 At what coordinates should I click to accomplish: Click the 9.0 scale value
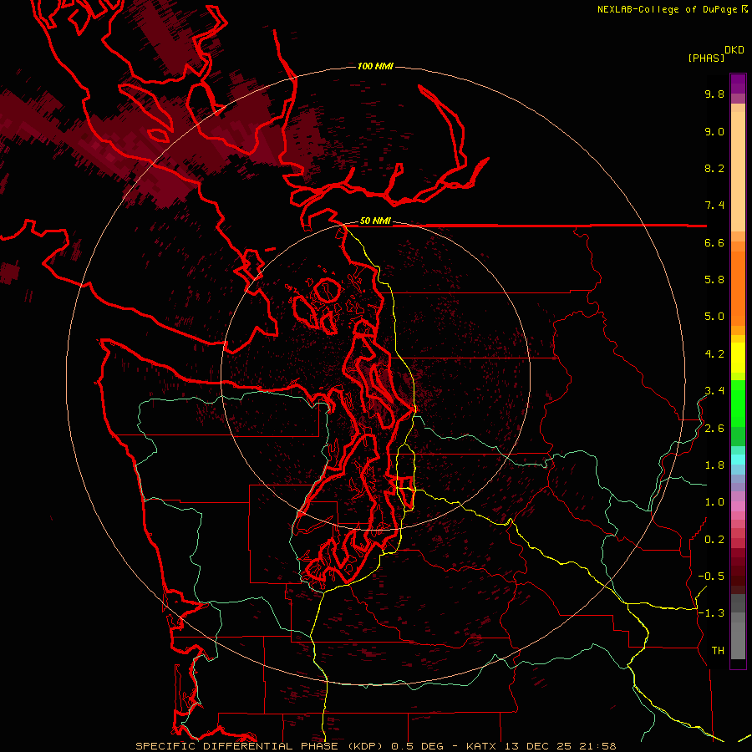coord(714,132)
